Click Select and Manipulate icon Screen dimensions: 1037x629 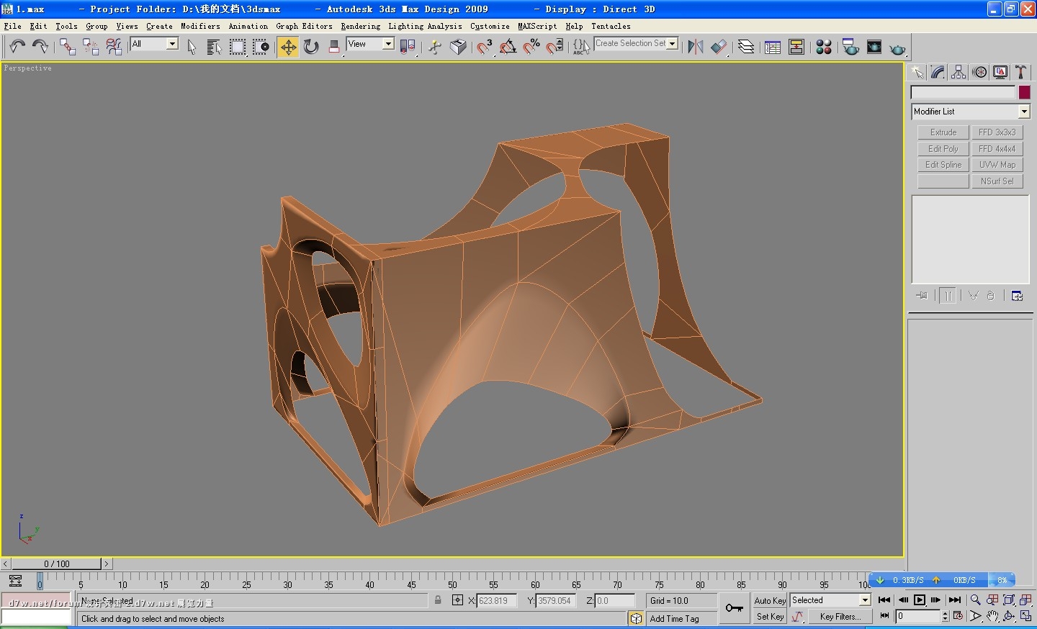435,47
